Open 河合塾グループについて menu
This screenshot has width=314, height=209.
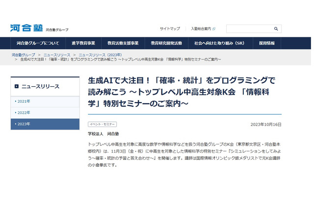[38, 43]
